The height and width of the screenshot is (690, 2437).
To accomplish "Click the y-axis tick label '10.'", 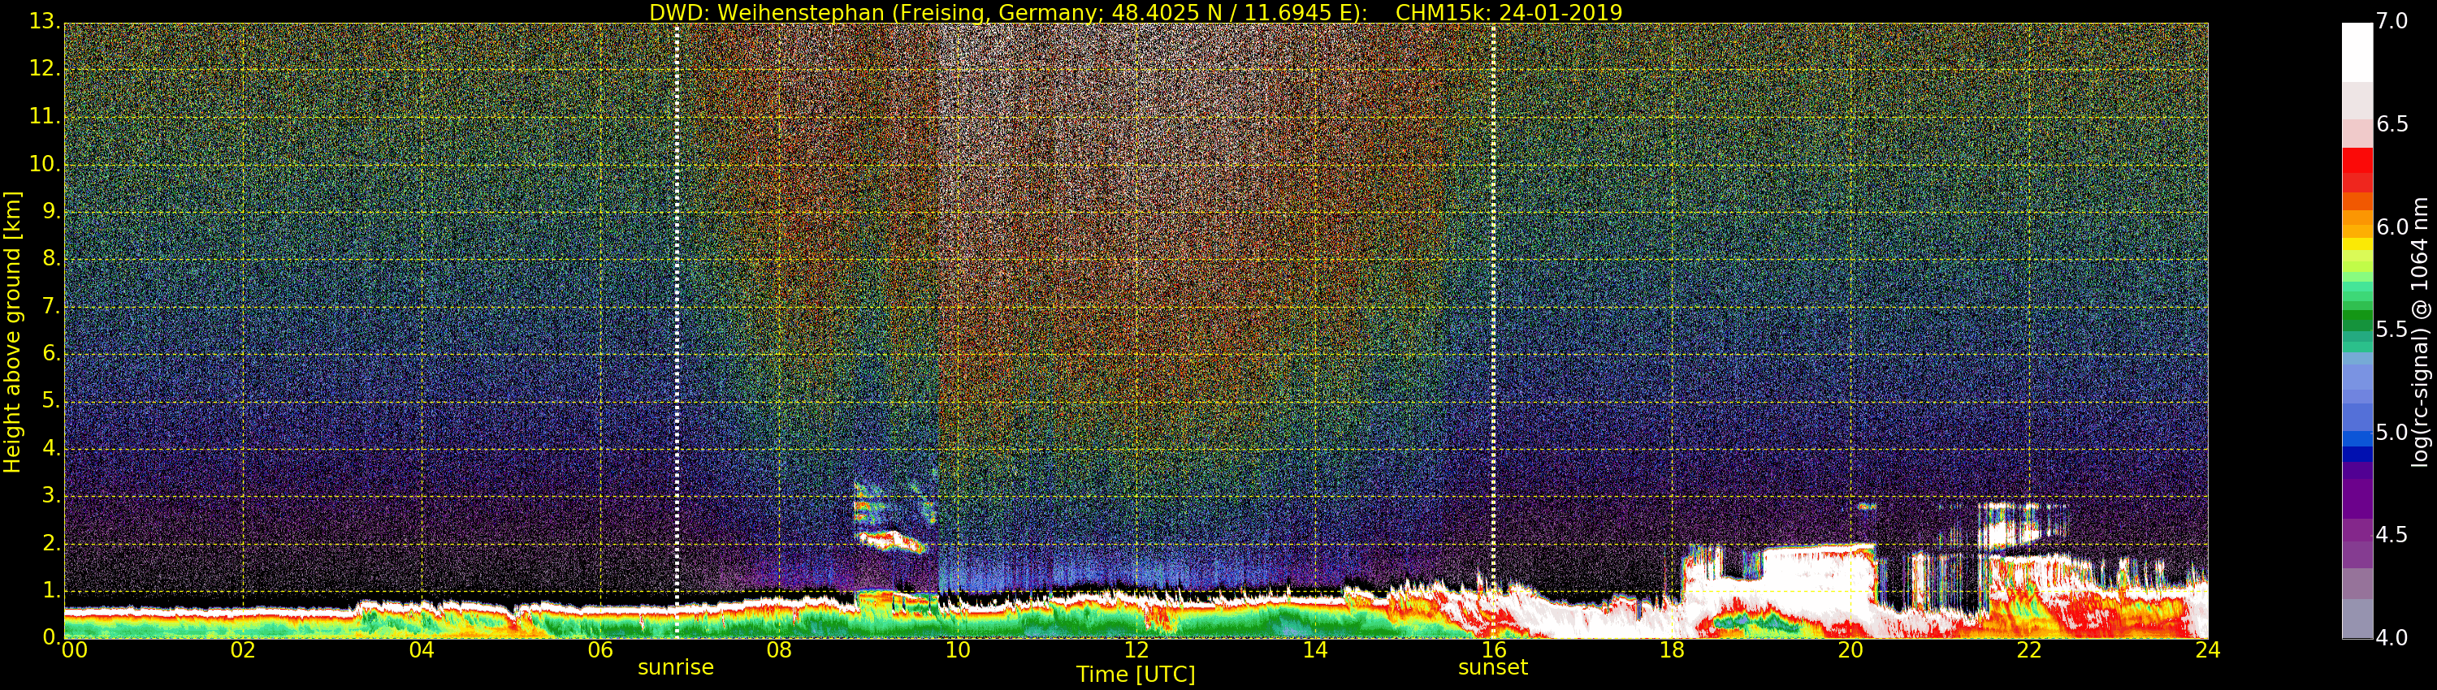I will 45,163.
